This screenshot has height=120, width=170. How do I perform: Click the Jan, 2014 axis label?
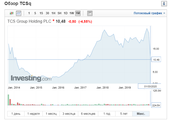tap(14, 88)
